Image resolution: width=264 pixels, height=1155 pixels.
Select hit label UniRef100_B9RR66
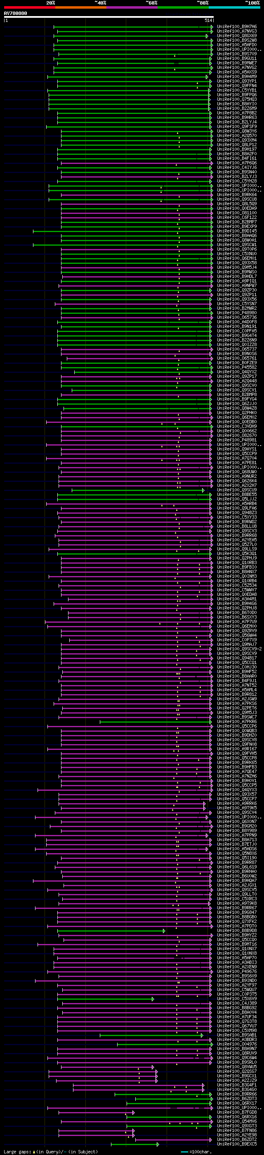237,1094
